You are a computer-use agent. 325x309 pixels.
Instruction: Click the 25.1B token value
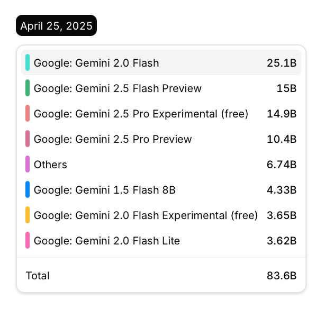coord(282,63)
